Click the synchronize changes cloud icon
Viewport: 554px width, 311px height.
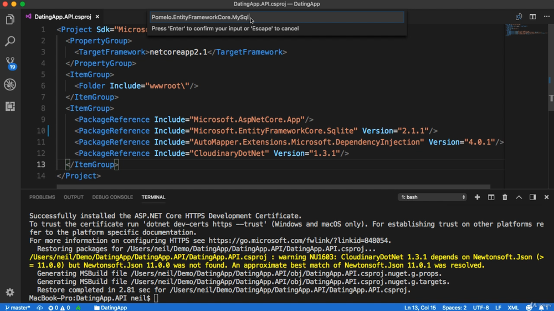click(x=39, y=308)
